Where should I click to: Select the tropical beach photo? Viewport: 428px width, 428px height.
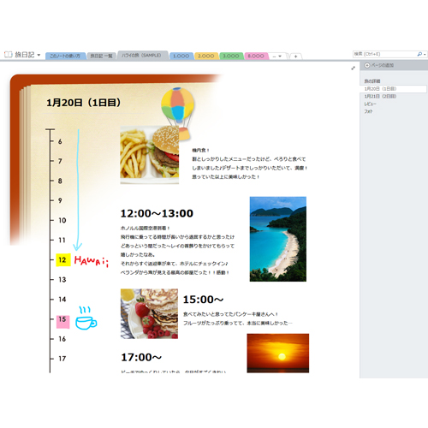(x=278, y=239)
